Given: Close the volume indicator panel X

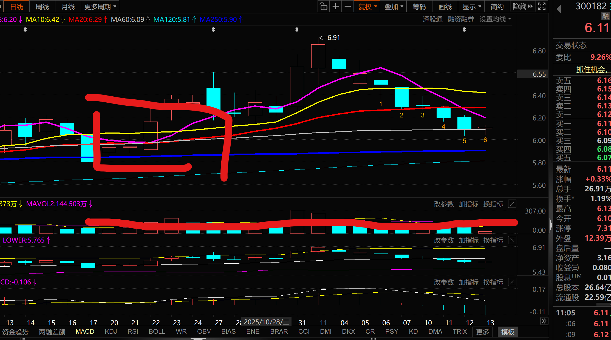Looking at the screenshot, I should coord(512,204).
